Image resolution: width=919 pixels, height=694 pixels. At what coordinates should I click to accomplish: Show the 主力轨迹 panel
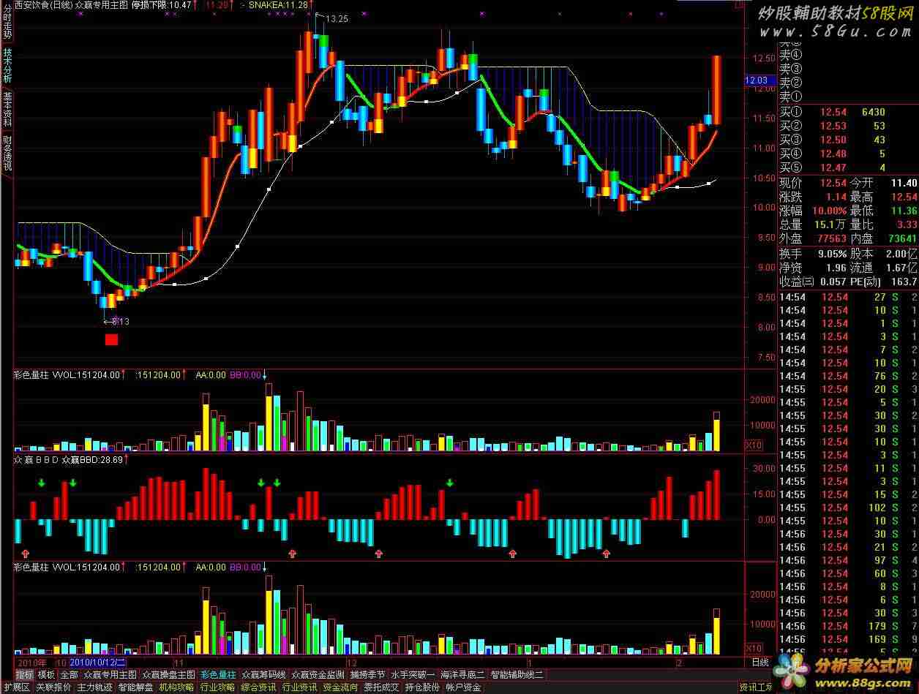pyautogui.click(x=95, y=687)
